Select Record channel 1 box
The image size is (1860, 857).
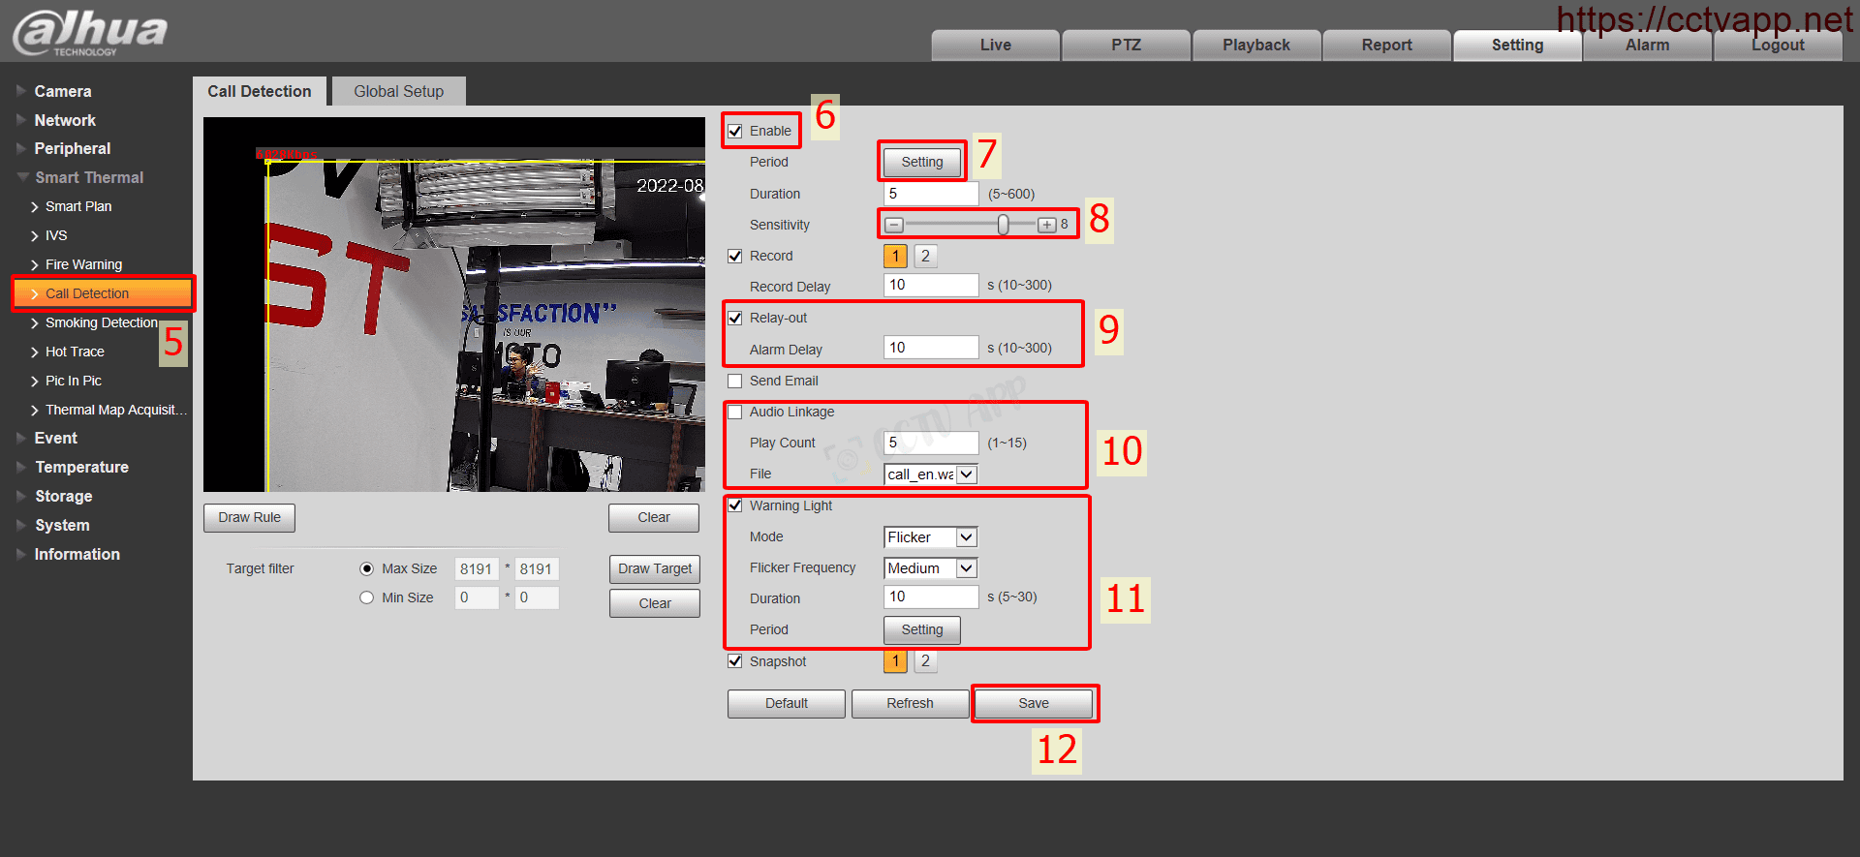click(895, 256)
